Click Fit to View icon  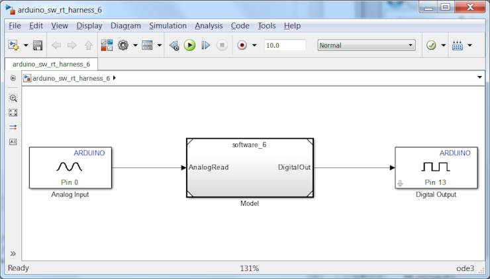pyautogui.click(x=13, y=112)
